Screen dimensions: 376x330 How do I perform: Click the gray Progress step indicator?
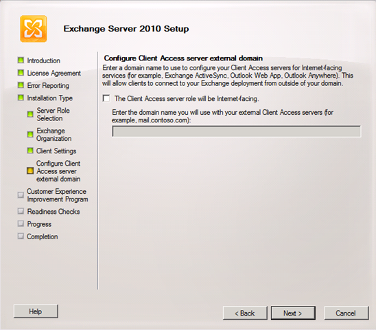[21, 223]
